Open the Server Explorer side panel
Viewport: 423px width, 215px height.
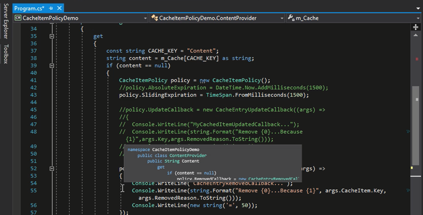click(6, 21)
